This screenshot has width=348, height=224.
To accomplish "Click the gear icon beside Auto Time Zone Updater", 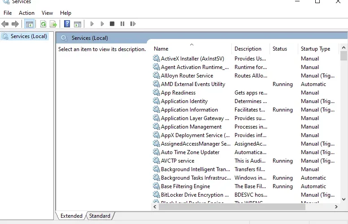I will [156, 152].
